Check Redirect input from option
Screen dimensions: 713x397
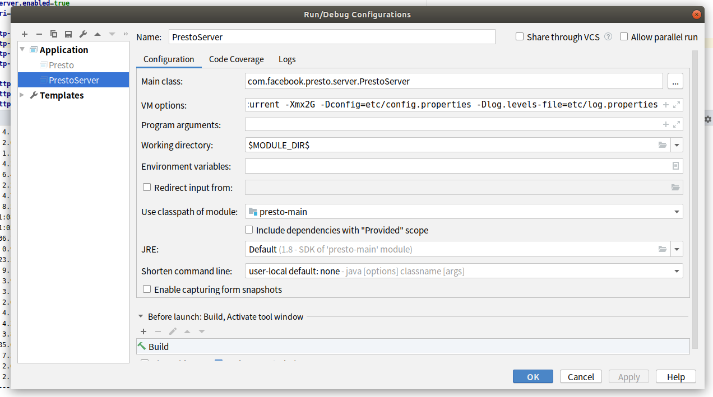pos(147,188)
